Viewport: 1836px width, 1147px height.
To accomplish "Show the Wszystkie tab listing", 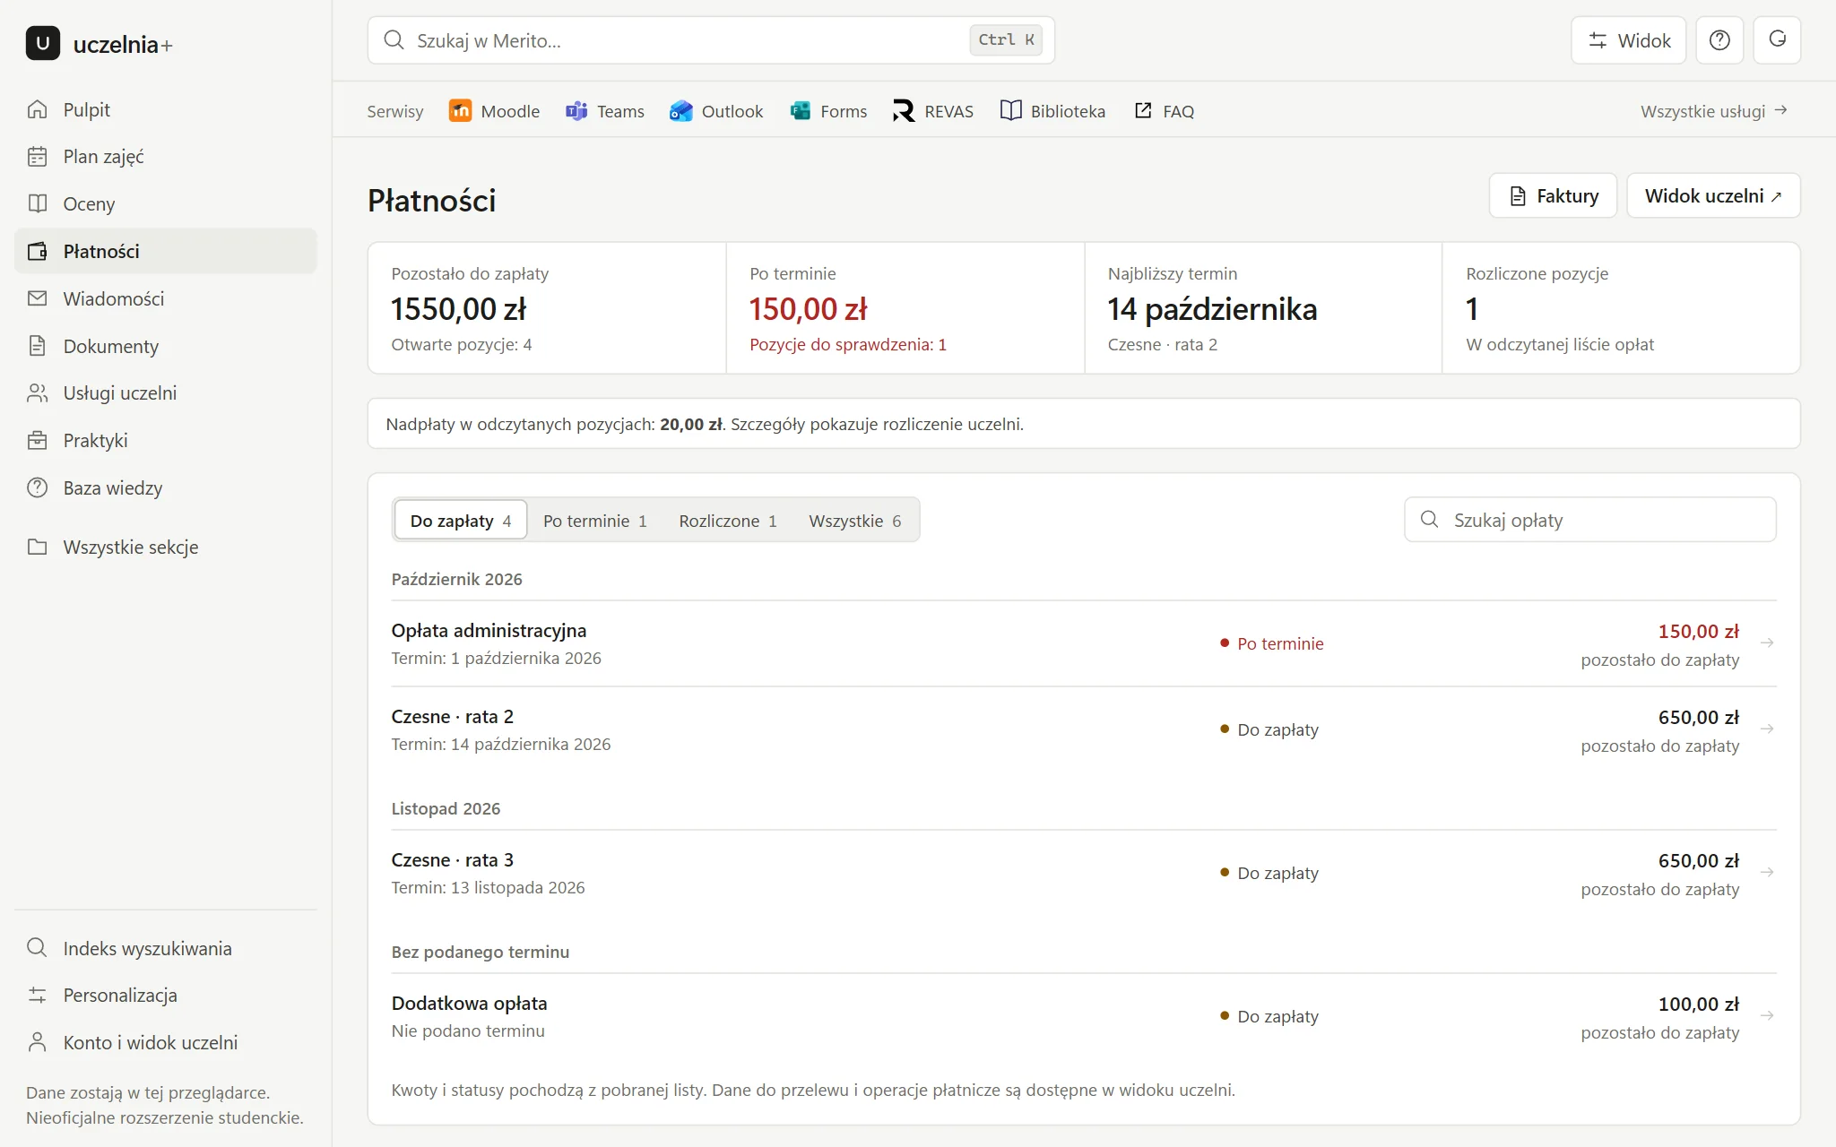I will click(854, 521).
